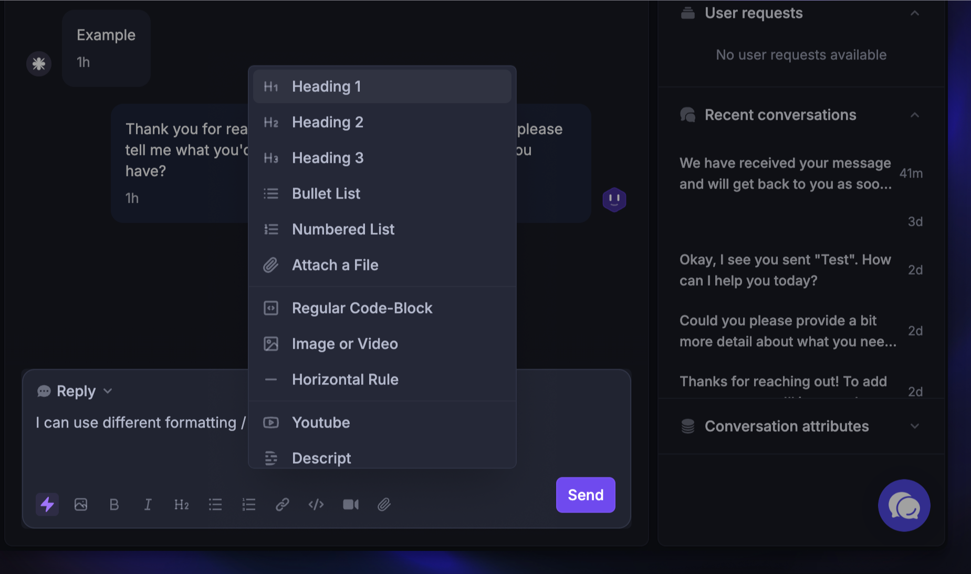Collapse the Recent conversations section
Viewport: 971px width, 574px height.
click(914, 115)
